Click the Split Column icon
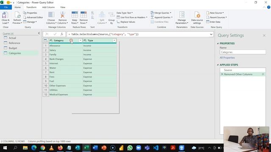 pos(102,15)
